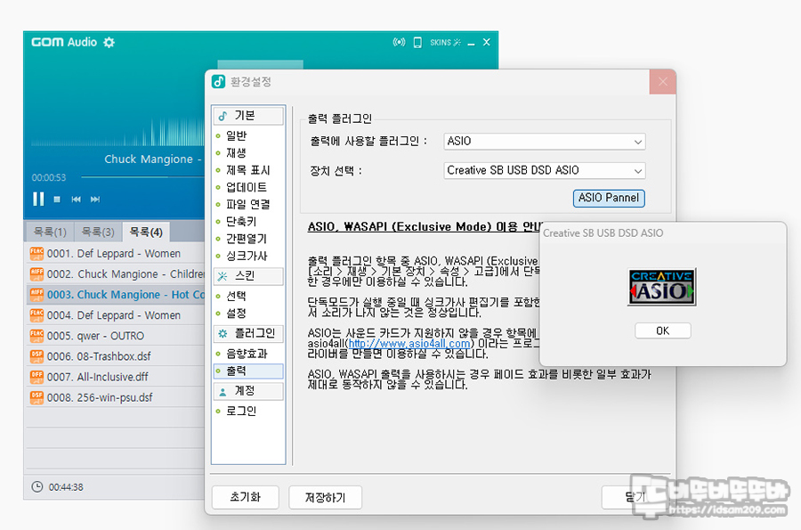Open 업데이트 settings page
The height and width of the screenshot is (530, 801).
click(247, 187)
